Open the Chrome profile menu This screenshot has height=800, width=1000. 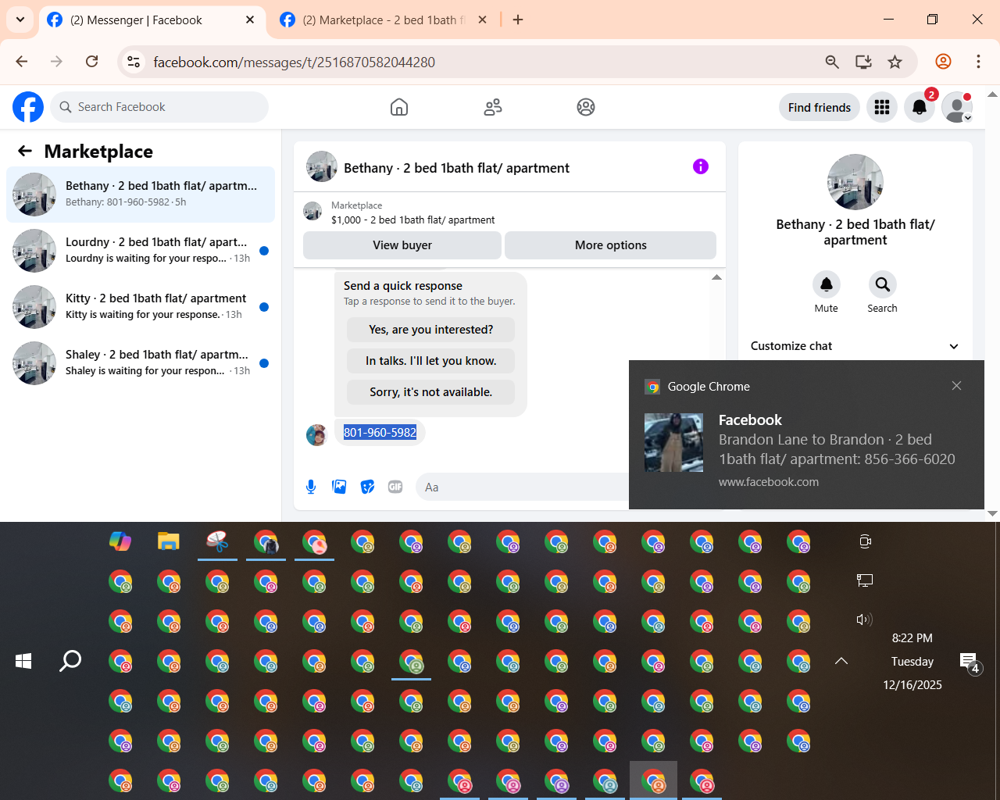[943, 62]
